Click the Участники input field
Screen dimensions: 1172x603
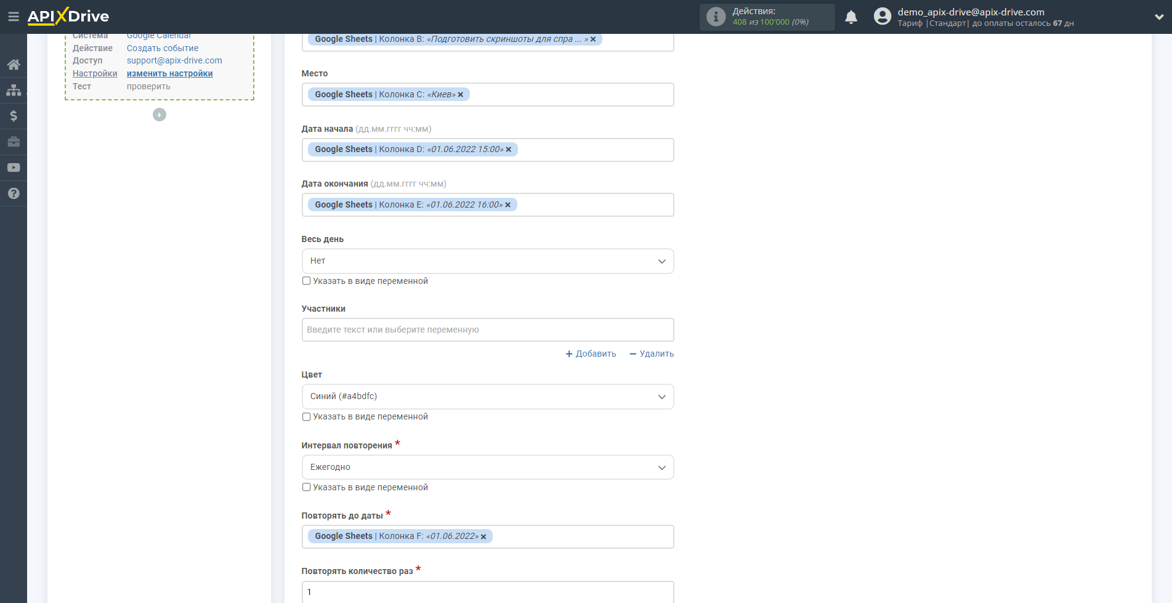click(x=488, y=330)
